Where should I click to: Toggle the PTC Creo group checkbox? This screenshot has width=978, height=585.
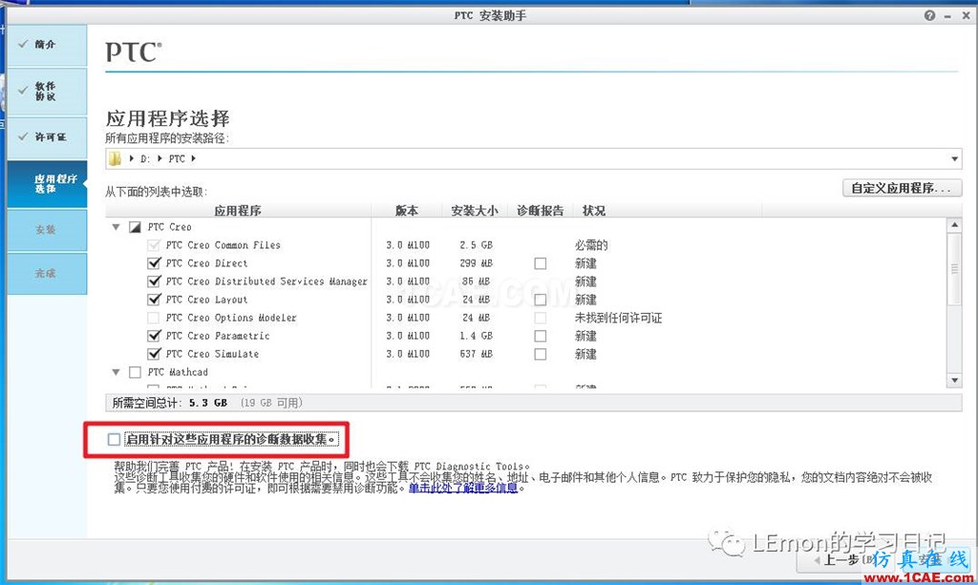point(135,227)
